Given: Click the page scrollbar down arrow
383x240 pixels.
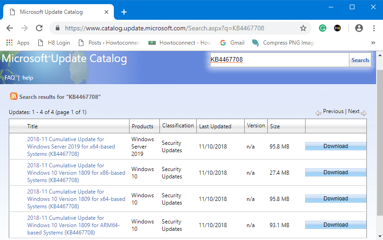Looking at the screenshot, I should 380,236.
